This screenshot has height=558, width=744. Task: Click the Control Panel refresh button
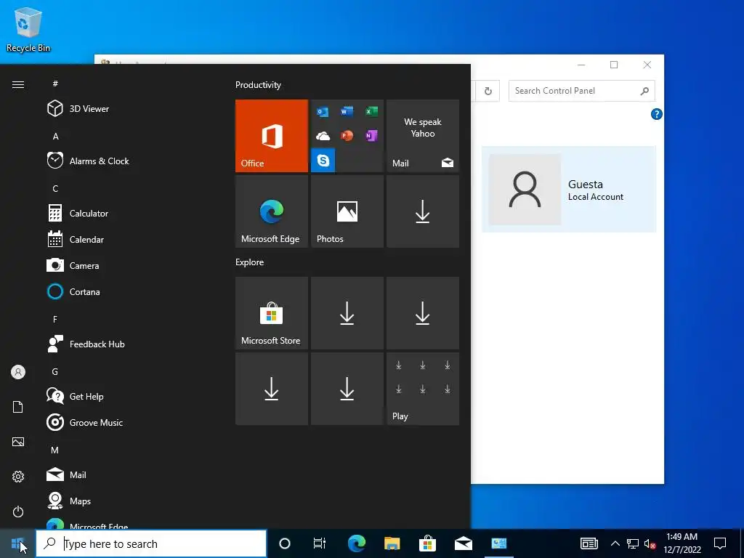(x=488, y=91)
